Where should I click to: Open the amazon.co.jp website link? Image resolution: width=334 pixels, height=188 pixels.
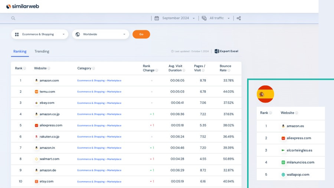pyautogui.click(x=49, y=114)
